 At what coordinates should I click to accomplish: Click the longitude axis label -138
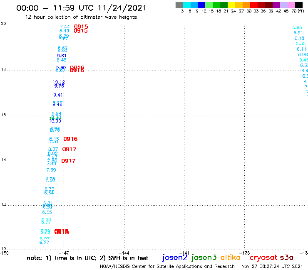[244, 253]
